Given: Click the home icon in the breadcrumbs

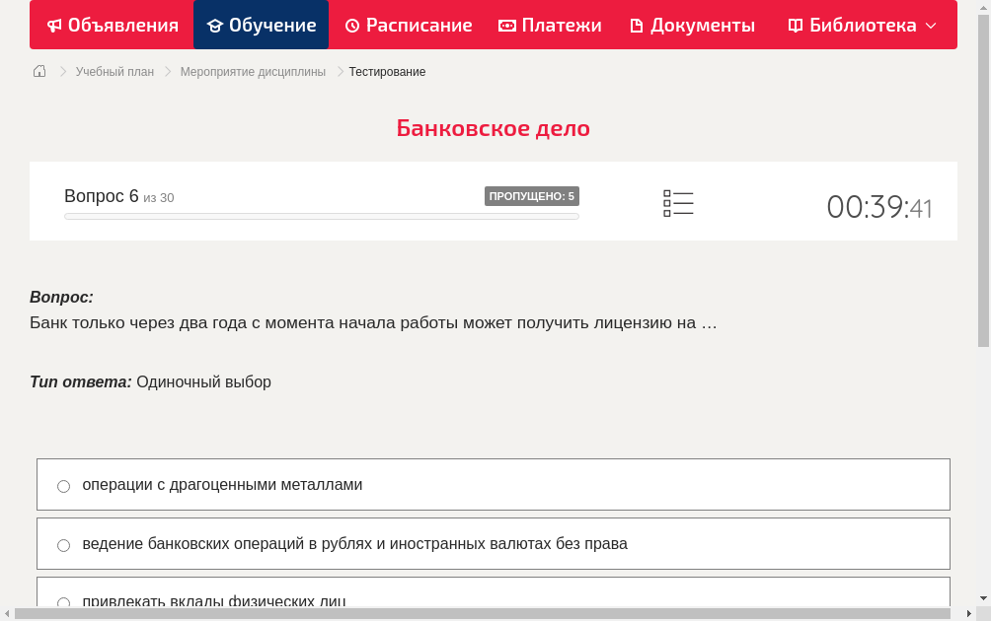Looking at the screenshot, I should [38, 71].
